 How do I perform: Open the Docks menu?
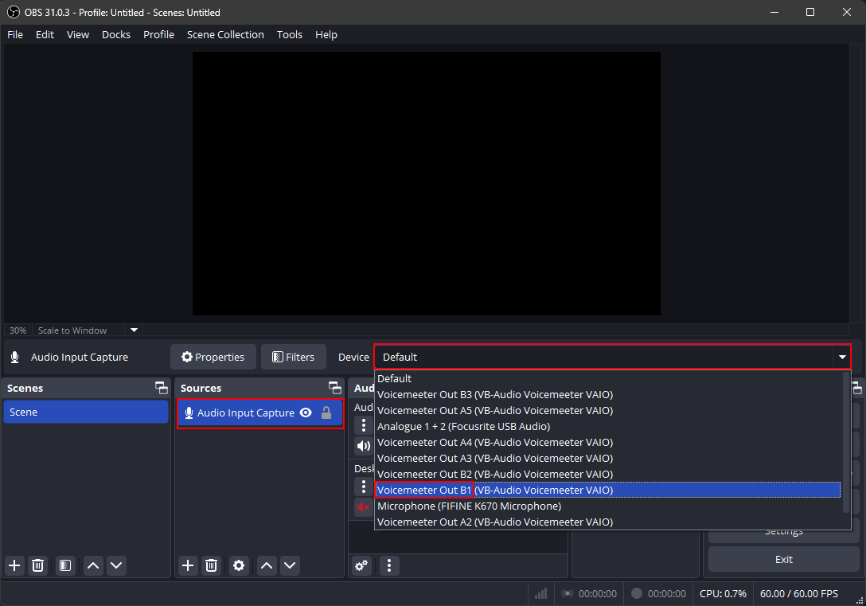click(115, 34)
